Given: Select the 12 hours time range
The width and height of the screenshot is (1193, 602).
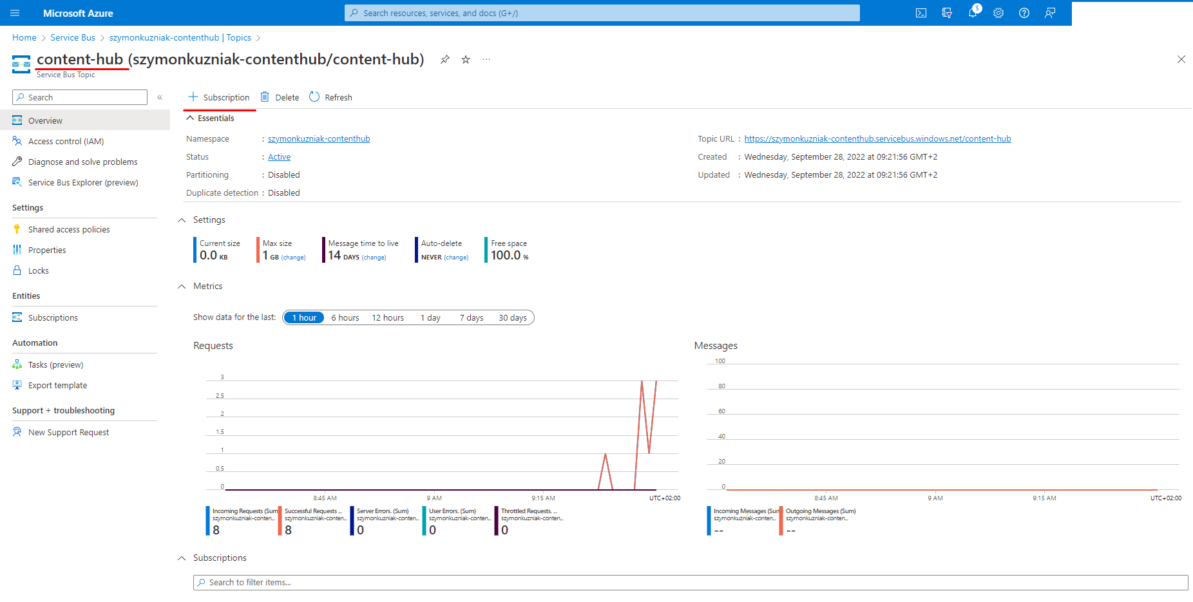Looking at the screenshot, I should pos(388,317).
